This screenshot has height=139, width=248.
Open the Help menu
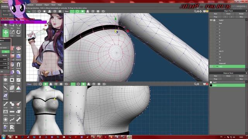click(x=59, y=5)
